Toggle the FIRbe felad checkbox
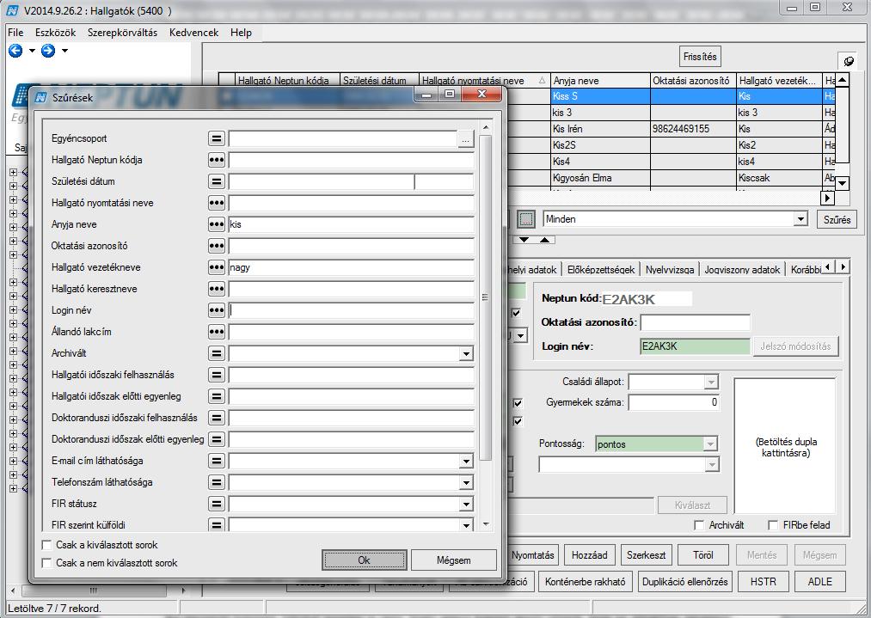The image size is (871, 618). pyautogui.click(x=773, y=525)
